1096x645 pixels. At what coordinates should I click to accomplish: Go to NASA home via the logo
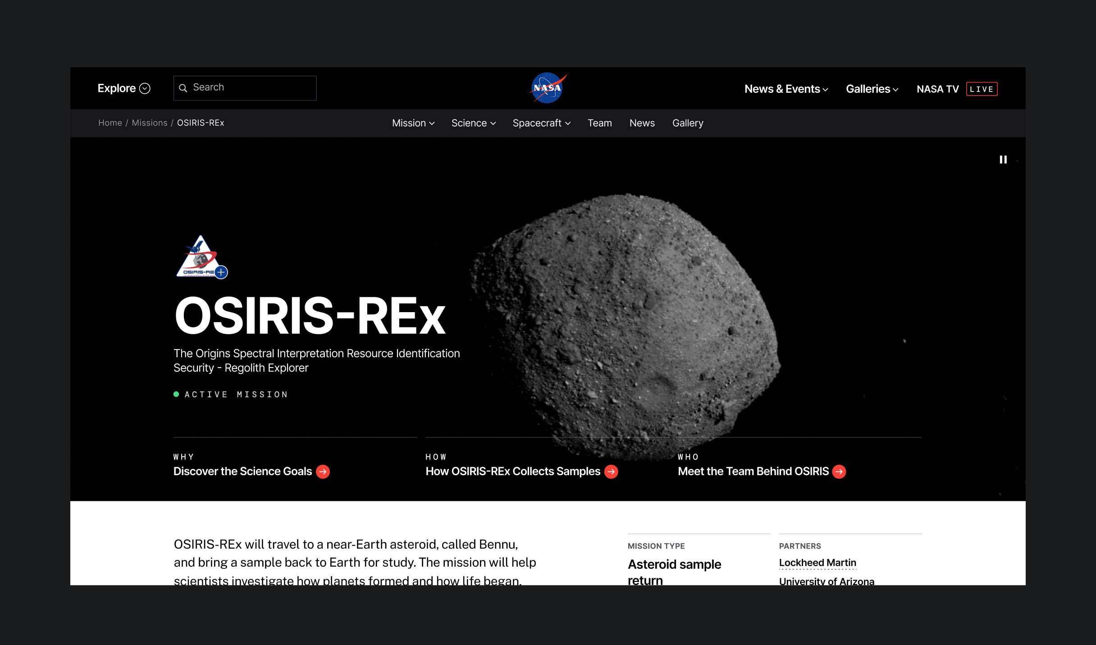pyautogui.click(x=548, y=88)
